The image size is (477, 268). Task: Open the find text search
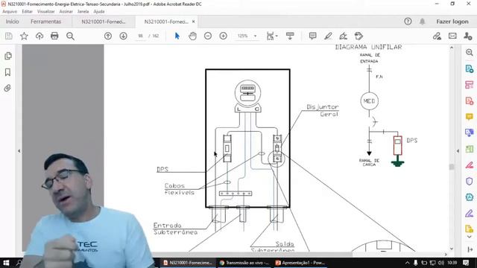pyautogui.click(x=70, y=36)
